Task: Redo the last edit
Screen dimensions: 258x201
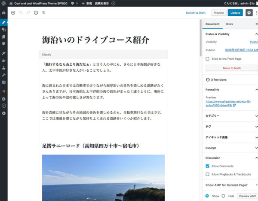Action: click(x=28, y=12)
